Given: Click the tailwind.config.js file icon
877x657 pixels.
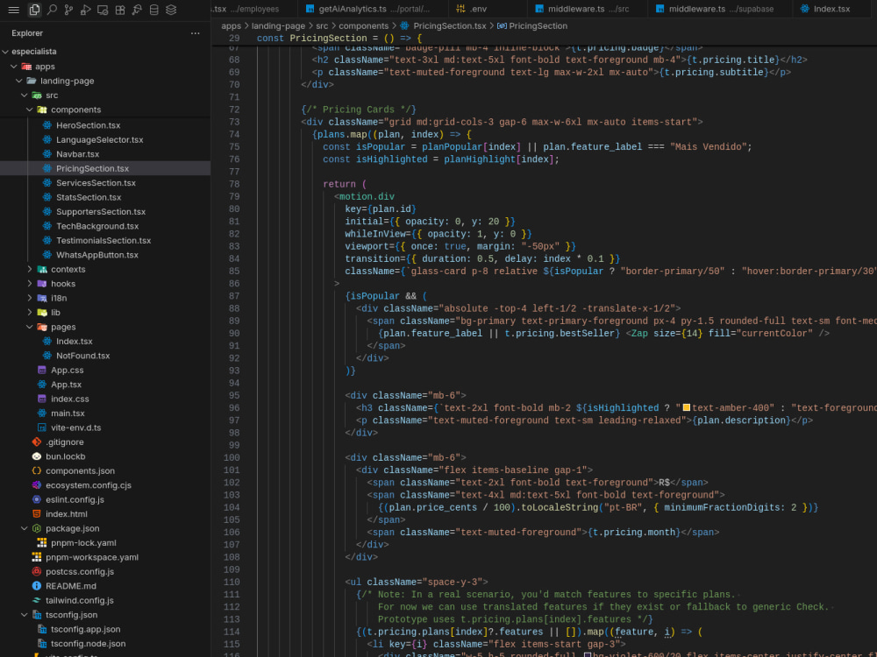Looking at the screenshot, I should click(36, 601).
